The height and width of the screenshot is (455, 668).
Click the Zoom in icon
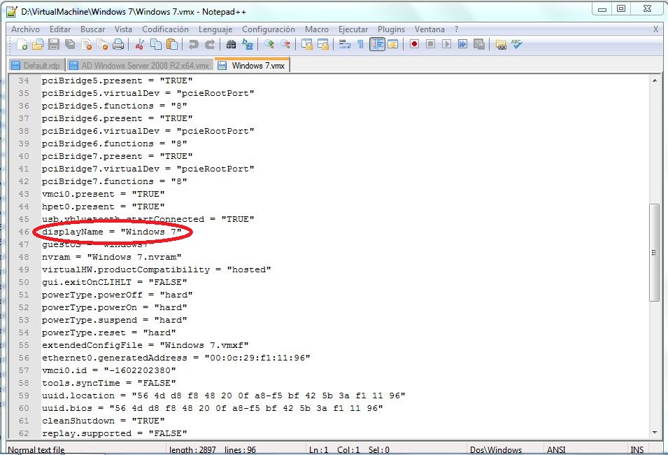click(269, 45)
